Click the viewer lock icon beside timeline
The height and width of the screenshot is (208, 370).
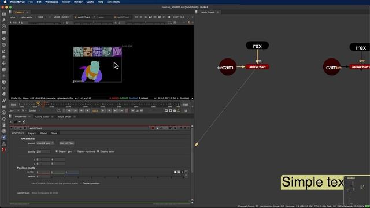(175, 110)
